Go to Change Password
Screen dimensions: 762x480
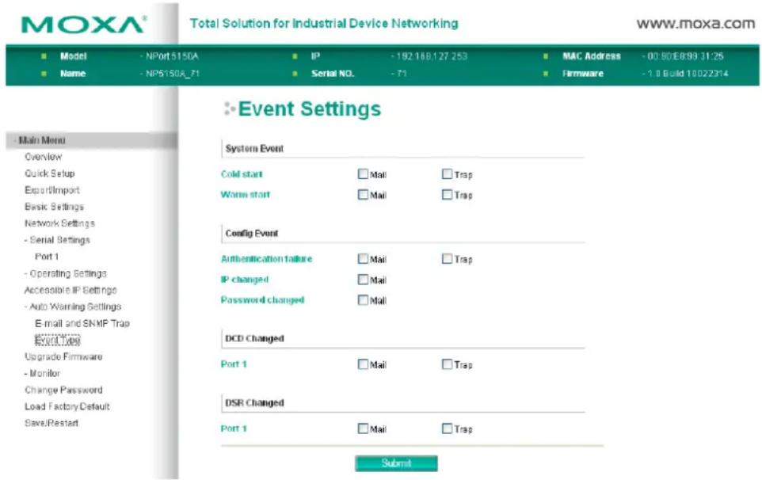(x=63, y=390)
